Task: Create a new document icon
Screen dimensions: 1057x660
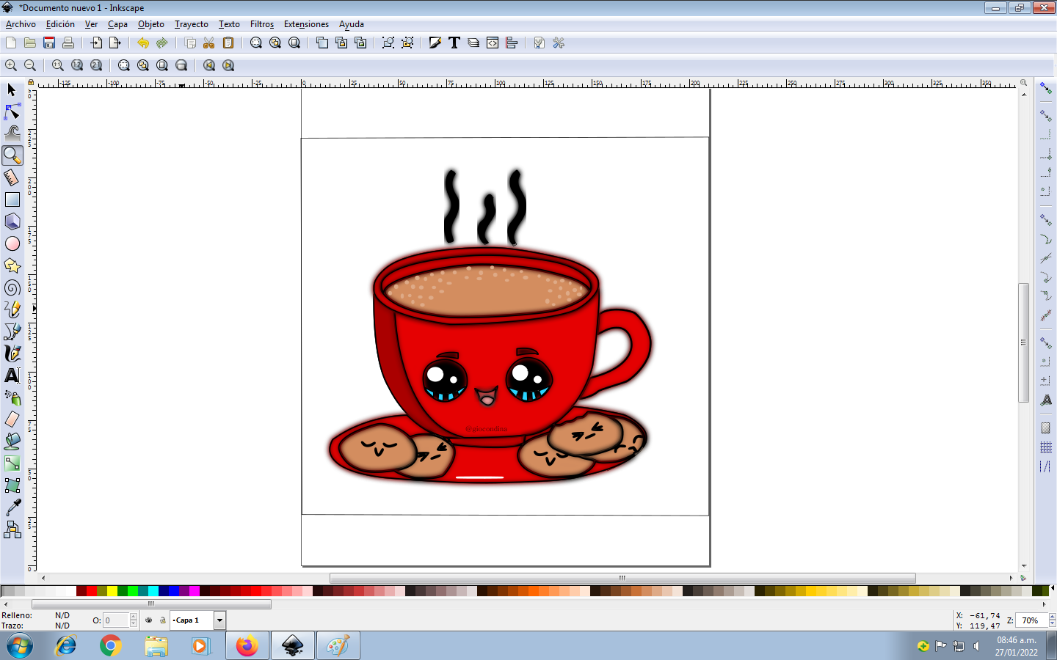Action: [x=11, y=43]
